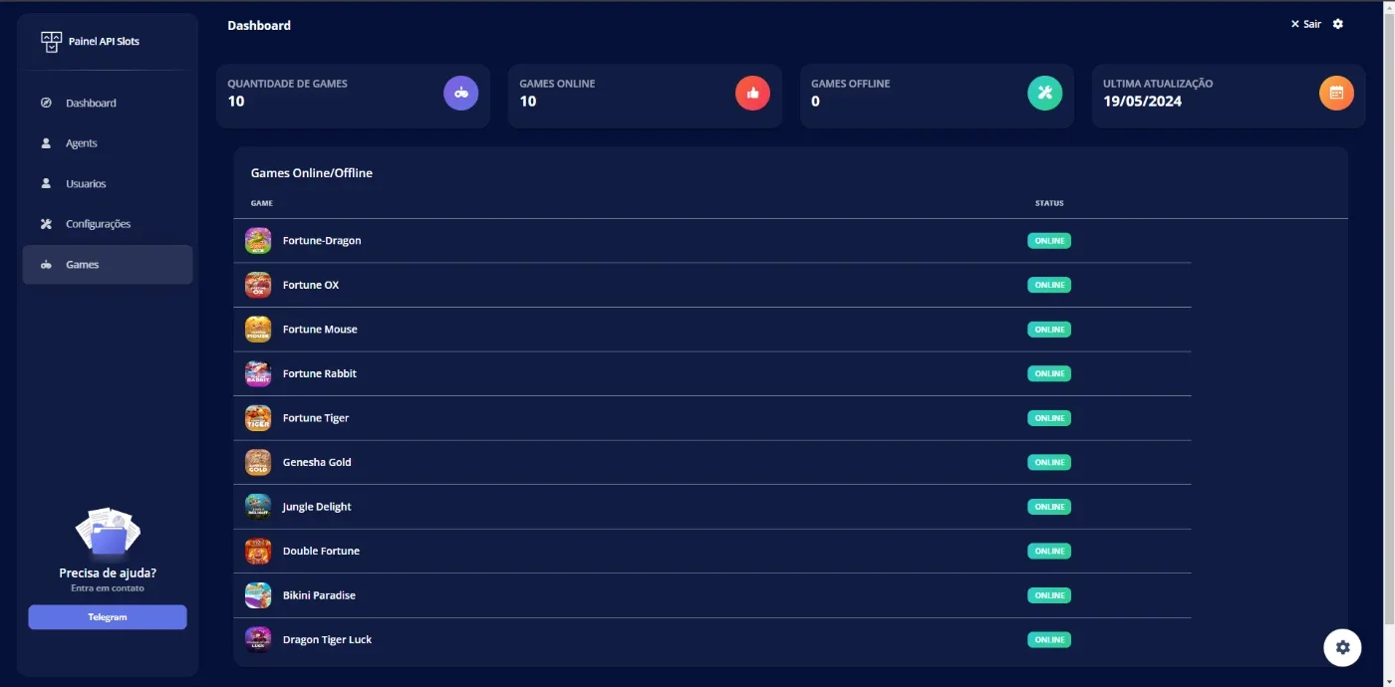Click the ONLINE badge for Double Fortune
Viewport: 1395px width, 687px height.
1049,551
